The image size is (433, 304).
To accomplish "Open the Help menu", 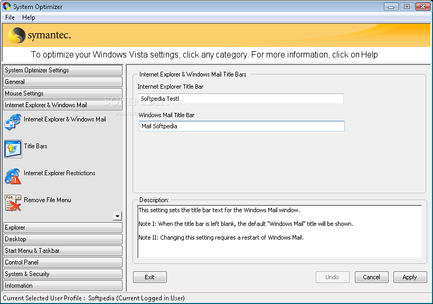I will tap(29, 17).
